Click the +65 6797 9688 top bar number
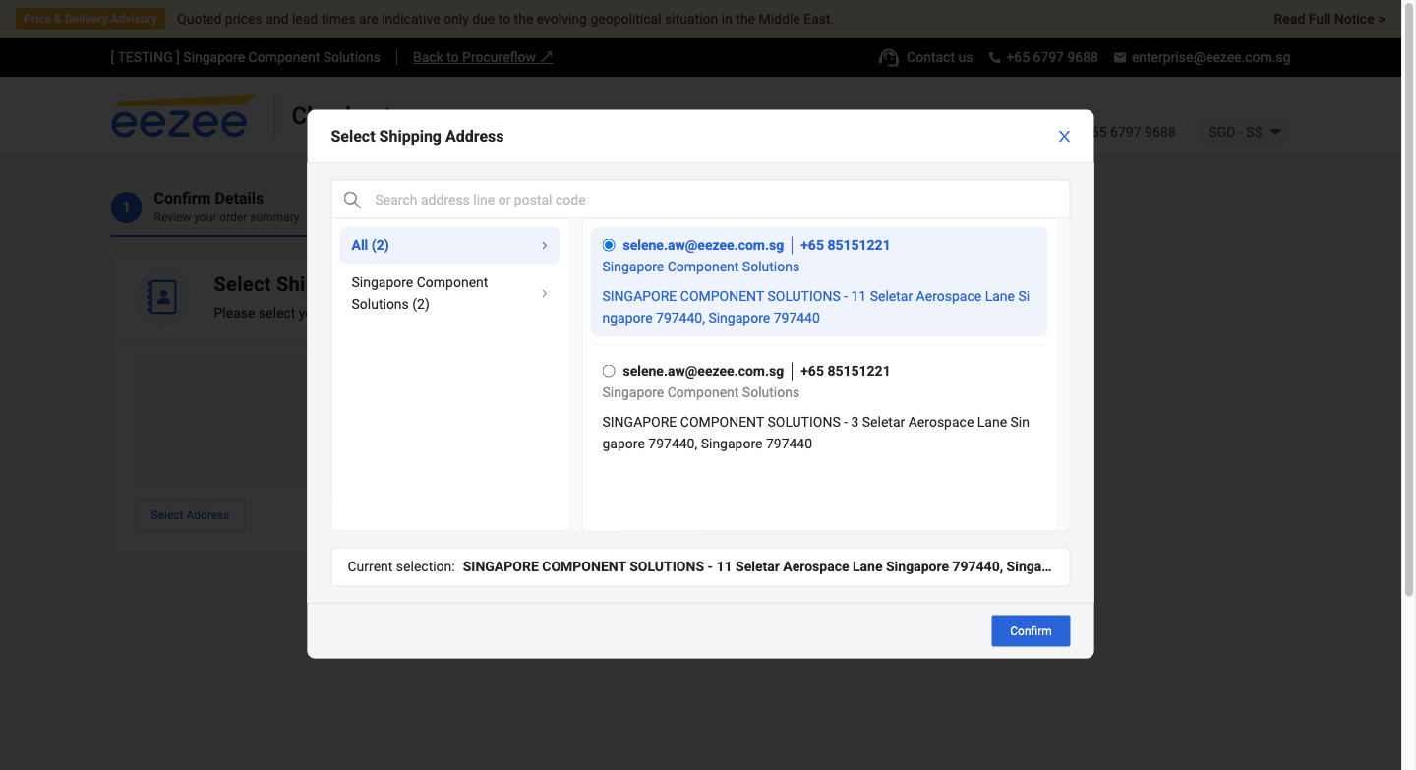 tap(1052, 57)
